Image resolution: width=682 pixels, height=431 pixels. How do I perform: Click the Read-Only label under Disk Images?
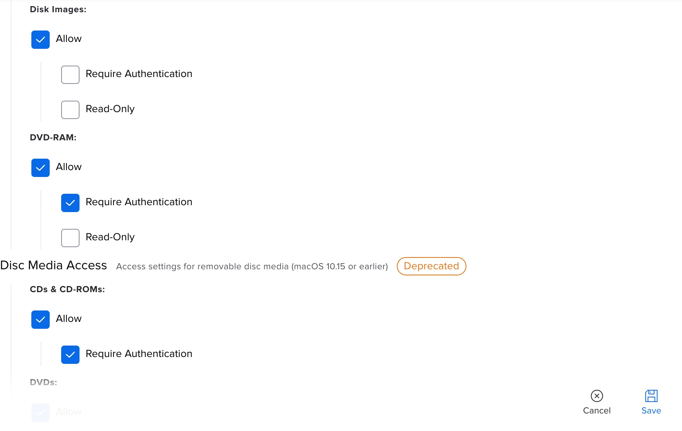[x=110, y=109]
